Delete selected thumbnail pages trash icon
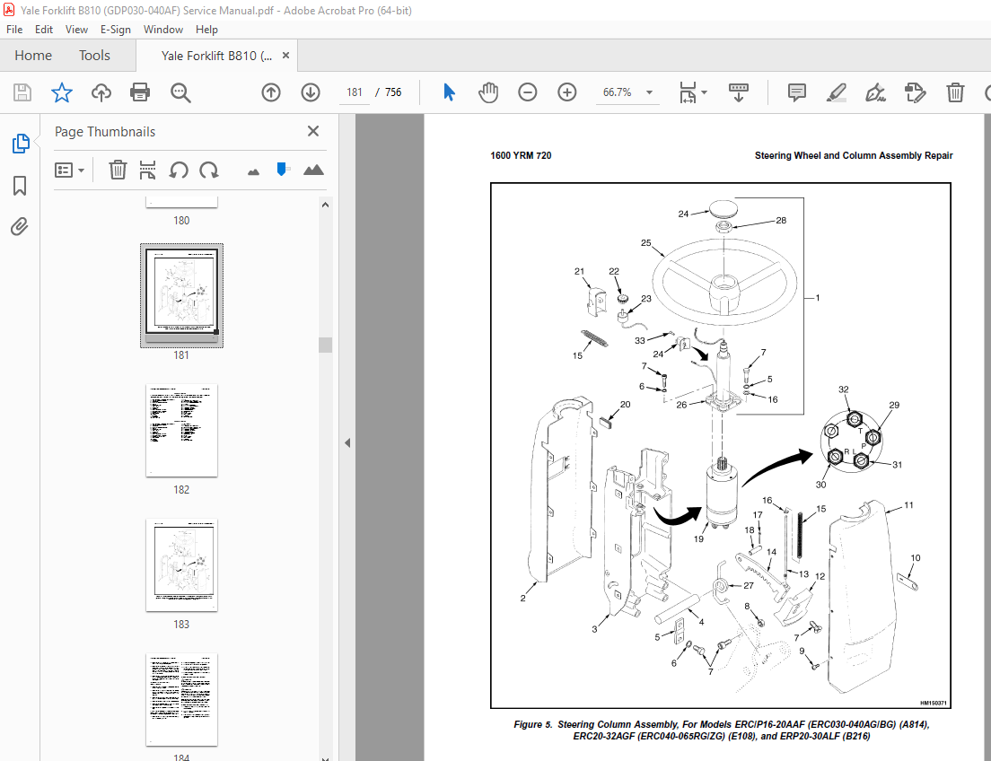Image resolution: width=991 pixels, height=761 pixels. tap(118, 170)
